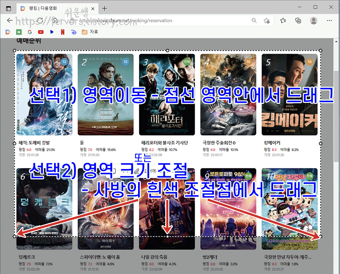
Task: Open the 해리포터와 불사조 기사단 poster
Action: [x=167, y=95]
